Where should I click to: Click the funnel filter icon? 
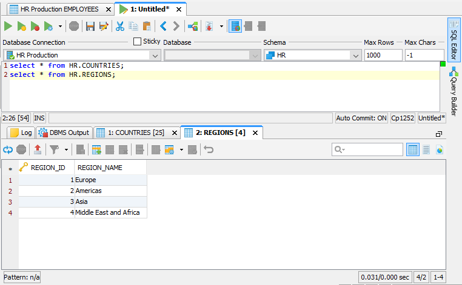(x=54, y=150)
